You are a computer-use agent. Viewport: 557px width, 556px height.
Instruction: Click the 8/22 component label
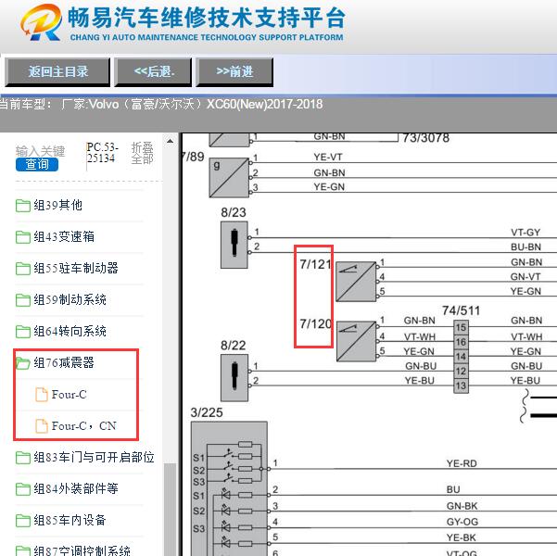(x=233, y=346)
